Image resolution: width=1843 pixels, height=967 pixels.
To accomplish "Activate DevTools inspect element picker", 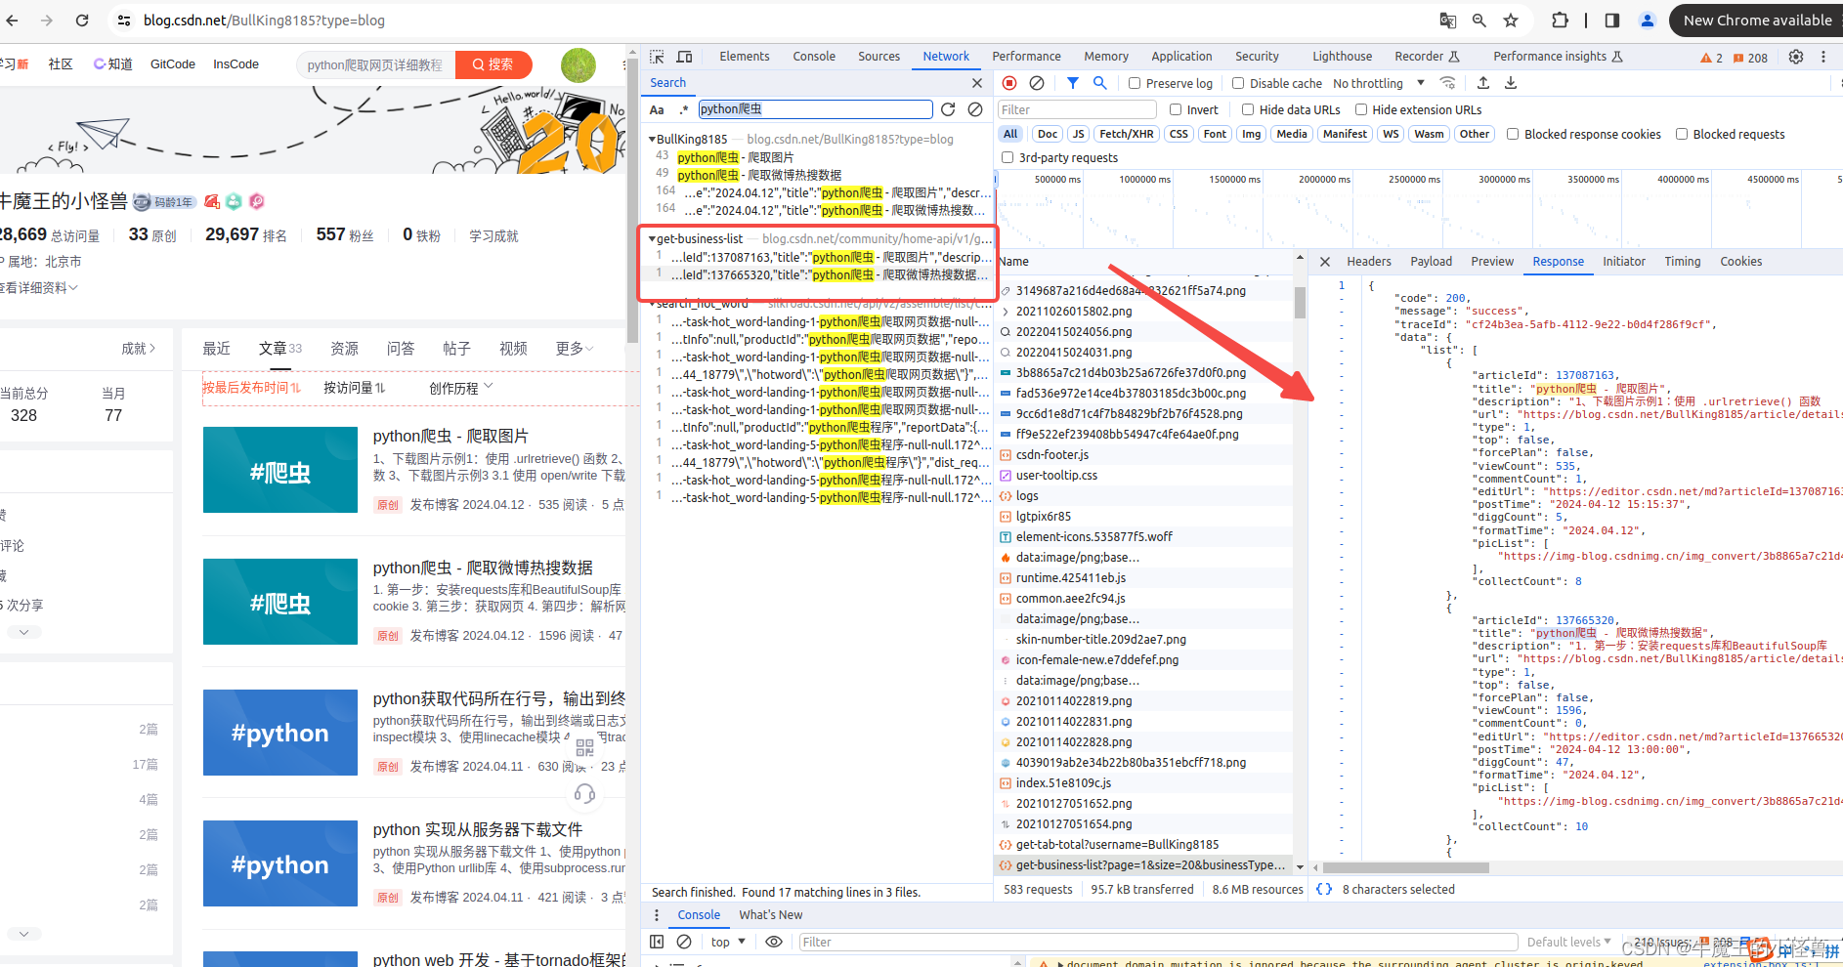I will tap(657, 57).
